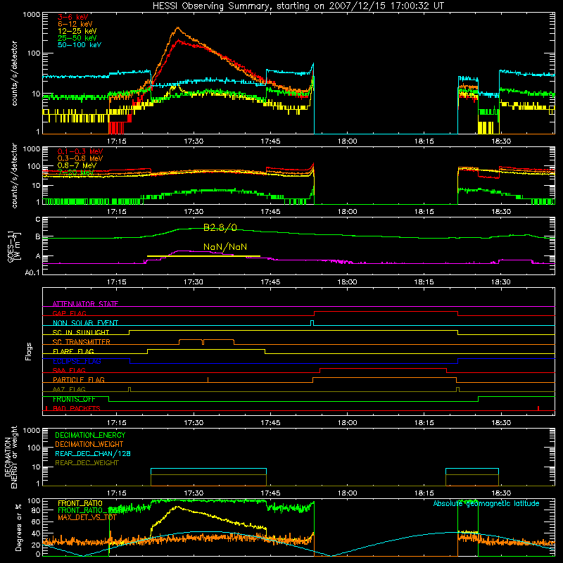Click the yellow FRONT_RATIO legend label
563x563 pixels.
tap(80, 503)
